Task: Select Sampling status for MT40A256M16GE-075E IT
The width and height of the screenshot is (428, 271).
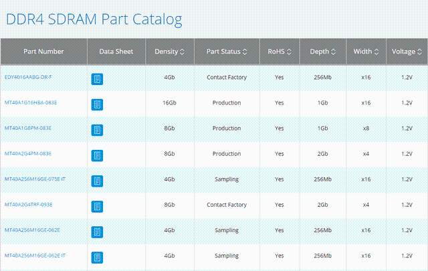Action: pyautogui.click(x=227, y=179)
